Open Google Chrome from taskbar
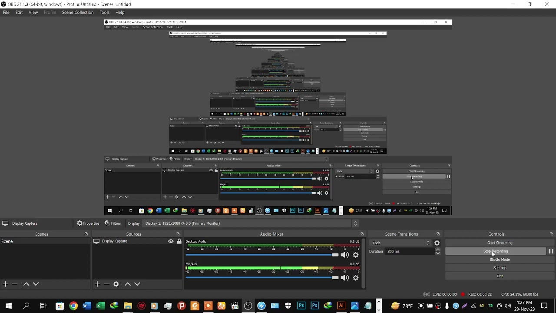556x313 pixels. 73,306
